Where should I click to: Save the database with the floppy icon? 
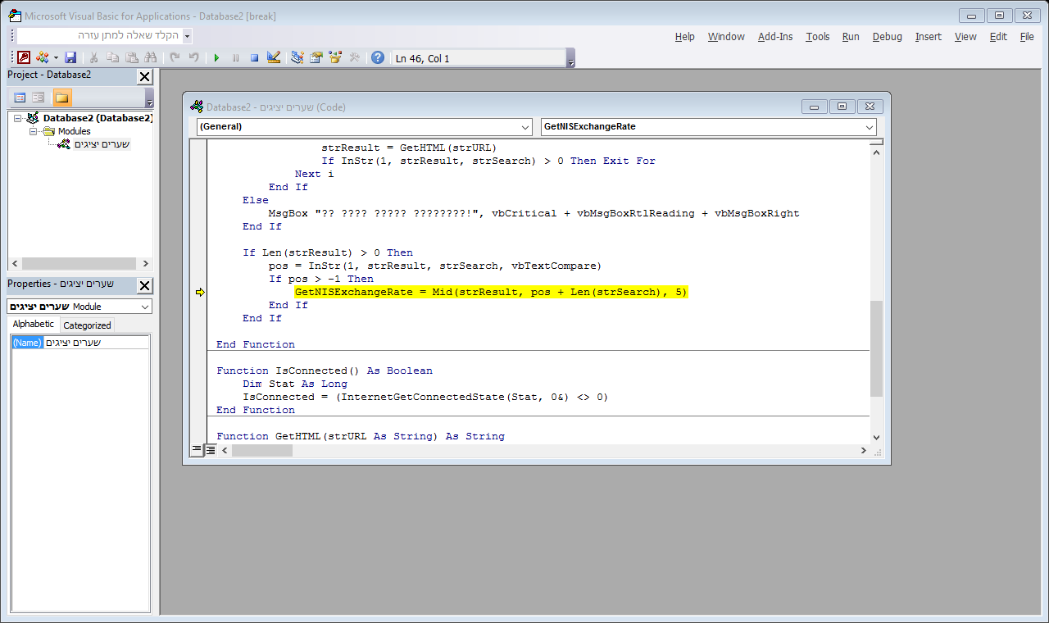(x=70, y=57)
